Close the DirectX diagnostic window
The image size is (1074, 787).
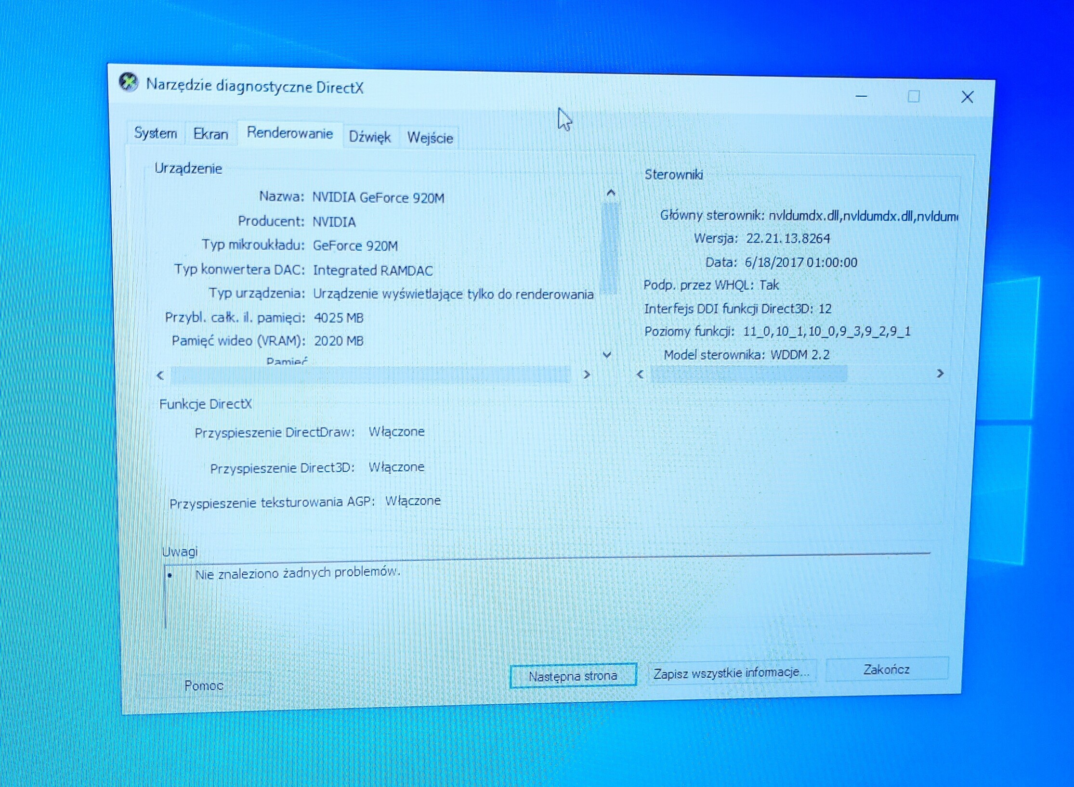[x=967, y=97]
